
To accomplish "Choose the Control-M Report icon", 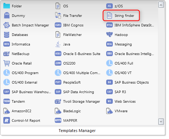I will (x=7, y=120).
